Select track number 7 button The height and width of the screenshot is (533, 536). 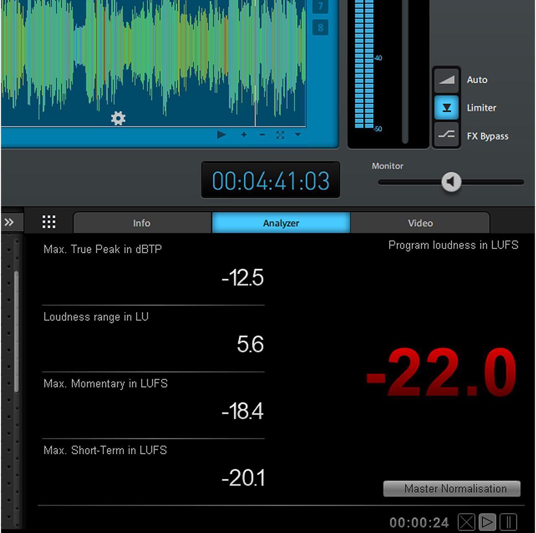[x=320, y=6]
